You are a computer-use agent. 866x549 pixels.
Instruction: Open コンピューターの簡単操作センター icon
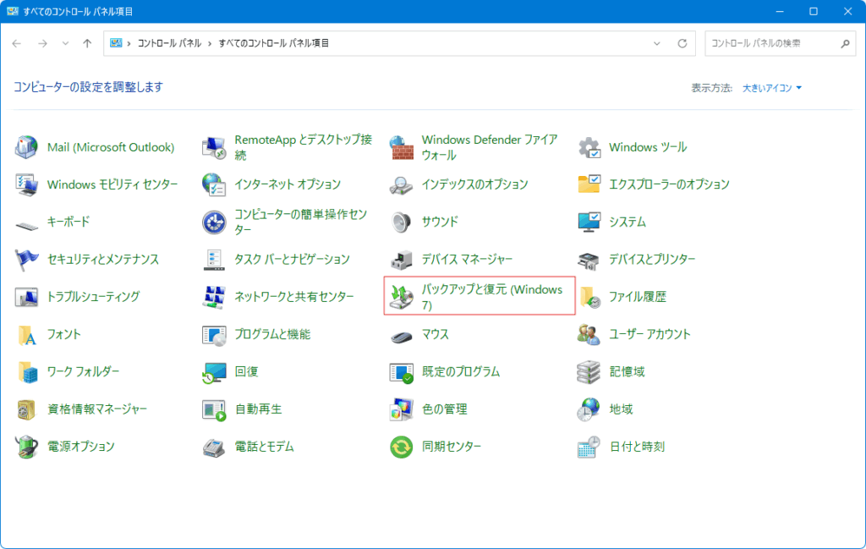click(x=214, y=222)
